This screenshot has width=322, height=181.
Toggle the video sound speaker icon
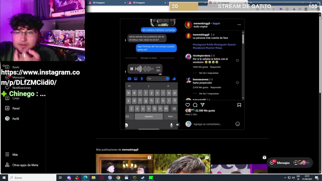(x=177, y=125)
